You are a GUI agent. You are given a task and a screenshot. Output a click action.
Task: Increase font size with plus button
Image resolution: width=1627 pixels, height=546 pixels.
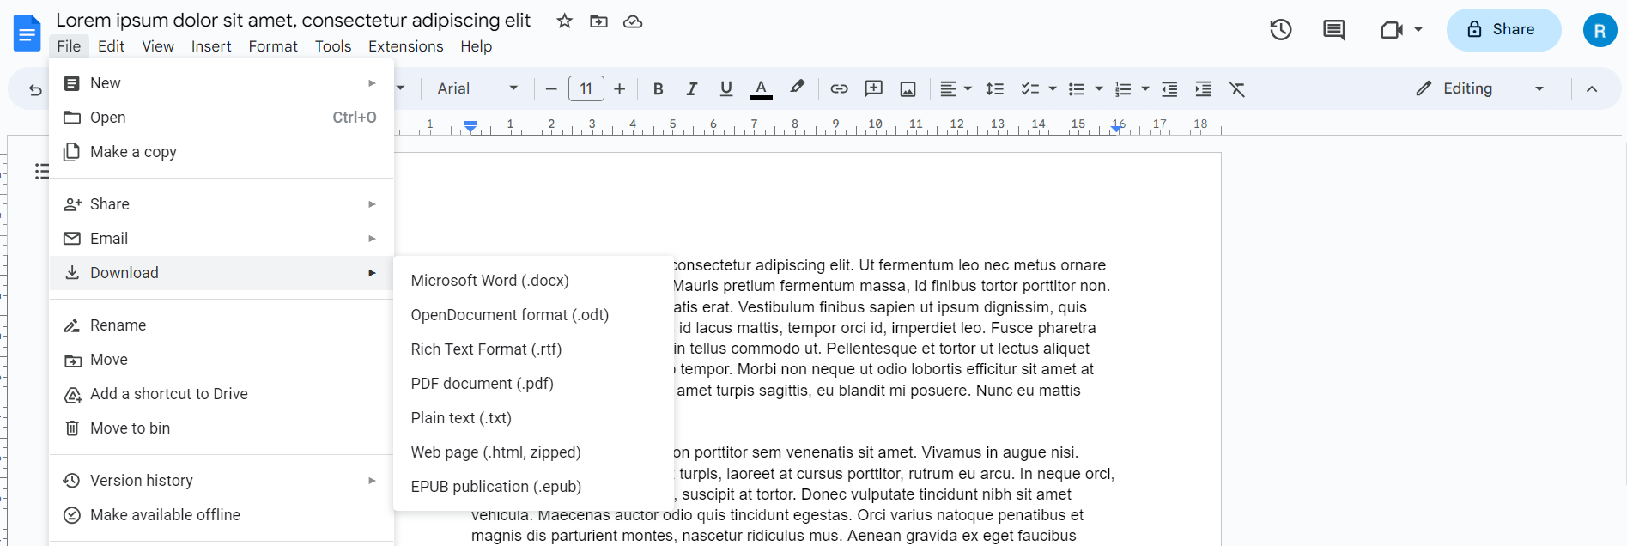point(620,89)
